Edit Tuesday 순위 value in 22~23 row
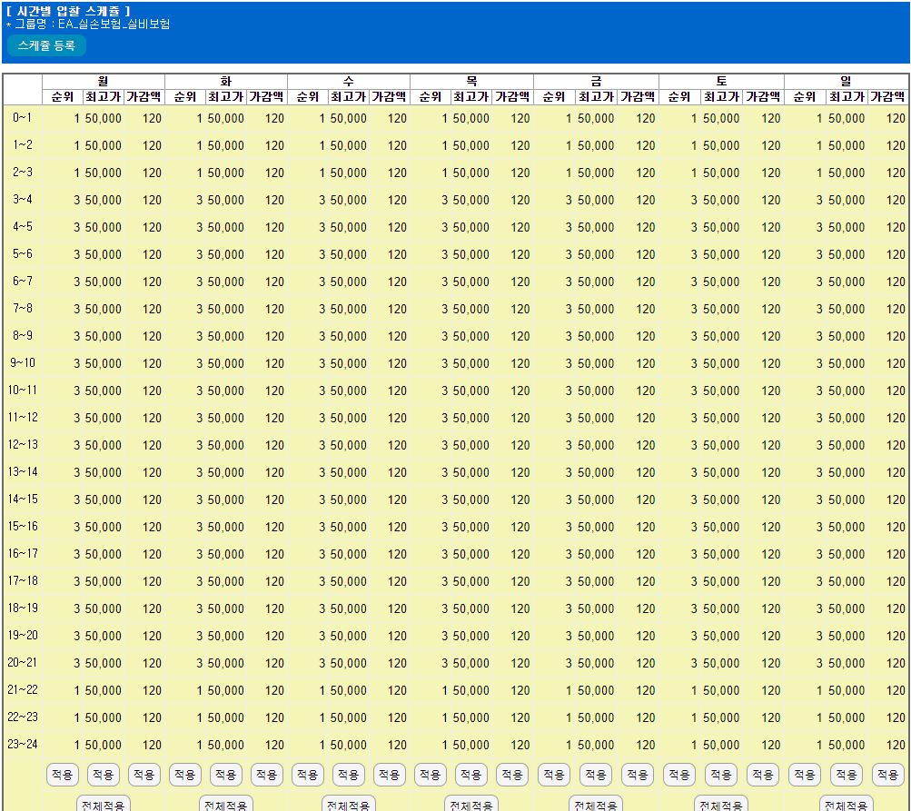 point(184,718)
